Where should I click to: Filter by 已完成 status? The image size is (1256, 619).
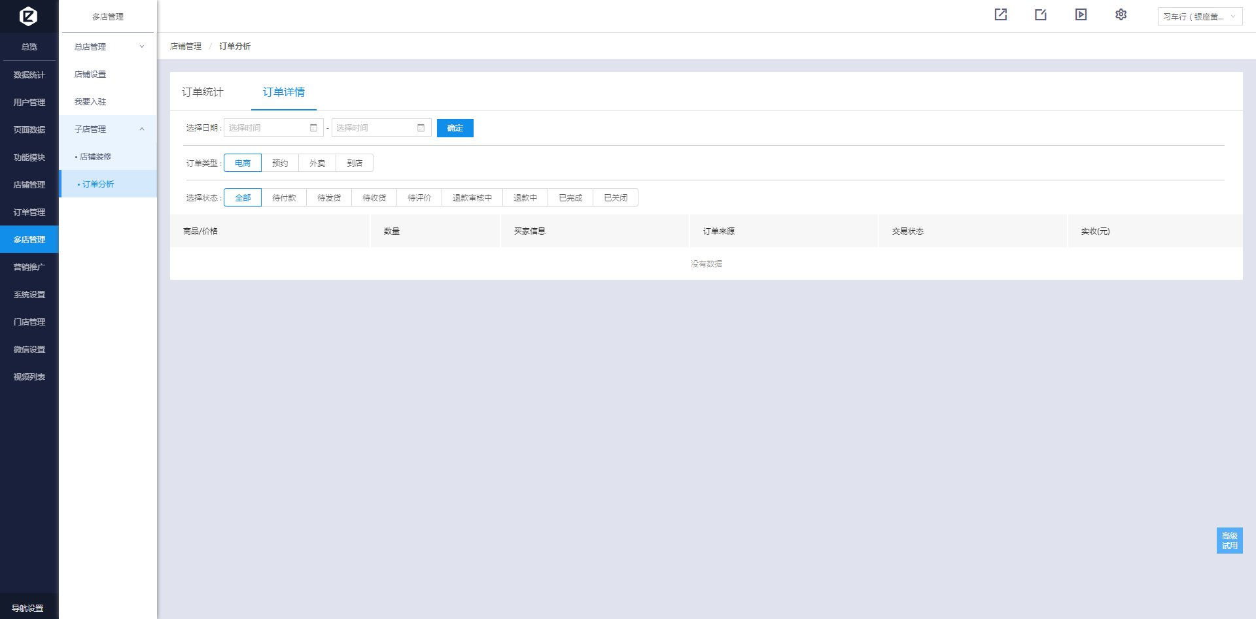[x=570, y=198]
